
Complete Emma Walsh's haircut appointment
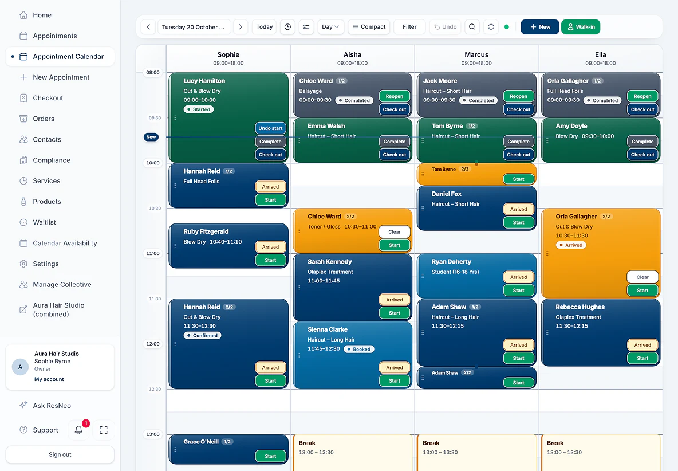point(395,142)
